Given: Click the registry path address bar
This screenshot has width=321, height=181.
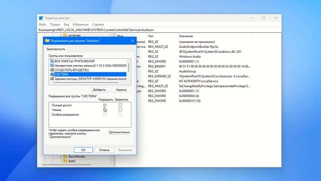Looking at the screenshot, I should click(x=159, y=30).
